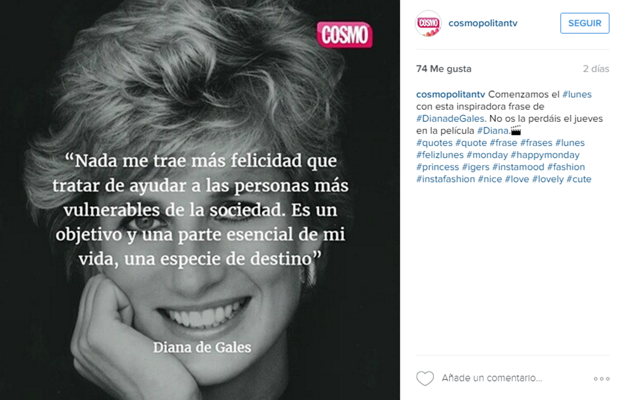
Task: Click the 2 días timestamp
Action: coord(596,69)
